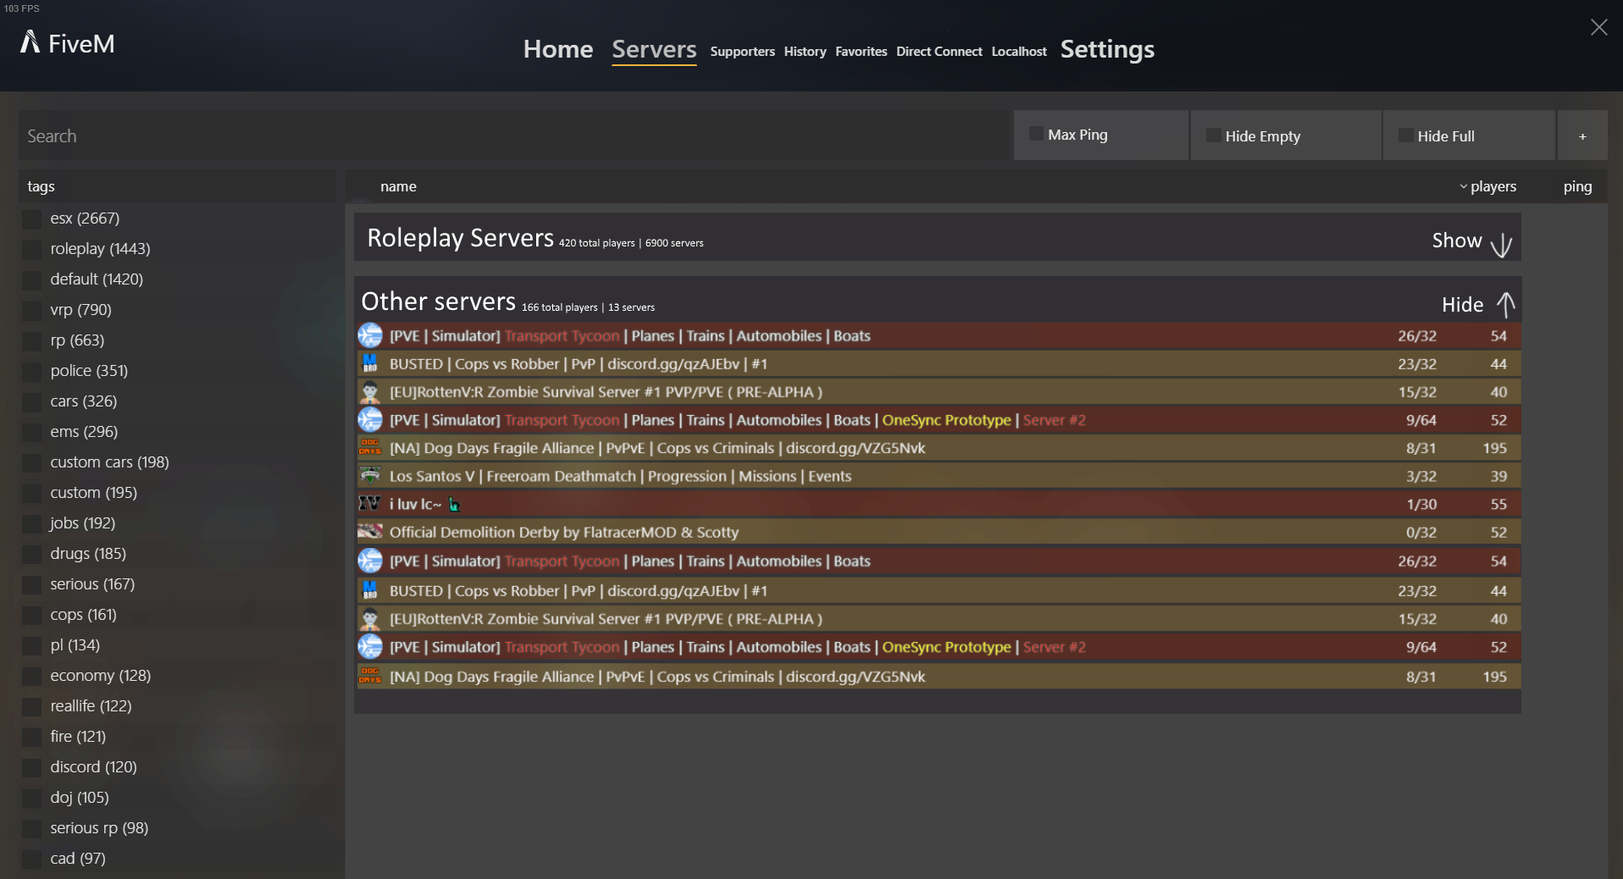The height and width of the screenshot is (879, 1623).
Task: Toggle the Hide Empty checkbox
Action: click(x=1213, y=135)
